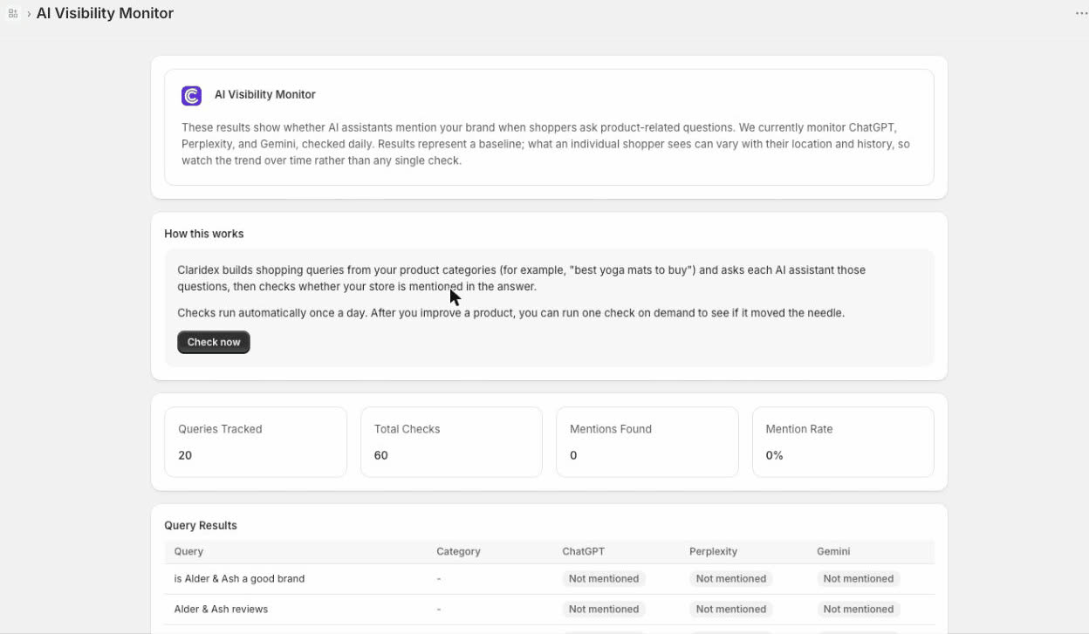Select the Queries Tracked card
This screenshot has height=634, width=1089.
[x=256, y=442]
